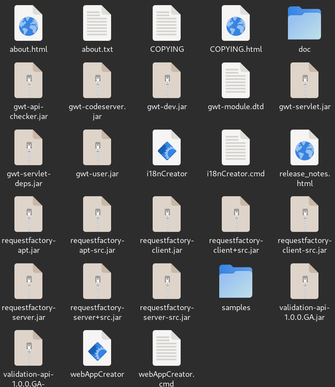Click the "requestfactory-apt.jar" file name label
The height and width of the screenshot is (387, 335).
(29, 245)
